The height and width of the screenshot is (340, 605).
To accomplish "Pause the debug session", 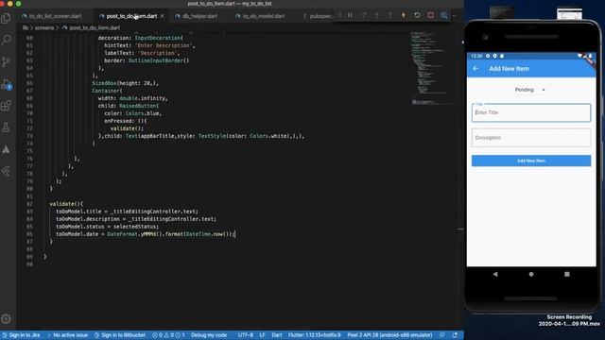I will [x=350, y=15].
